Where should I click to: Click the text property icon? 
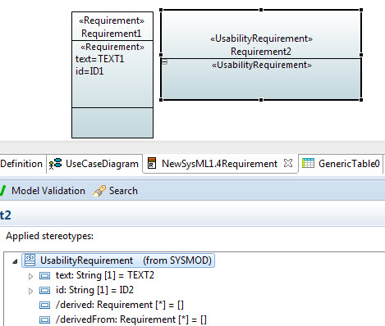[44, 275]
